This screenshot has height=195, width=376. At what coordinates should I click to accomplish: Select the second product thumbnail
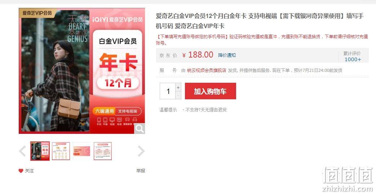click(61, 151)
